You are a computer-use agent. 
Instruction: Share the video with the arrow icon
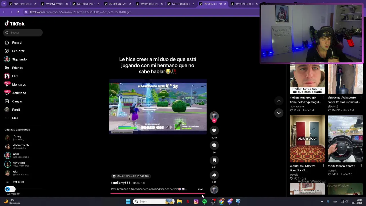pos(214,175)
